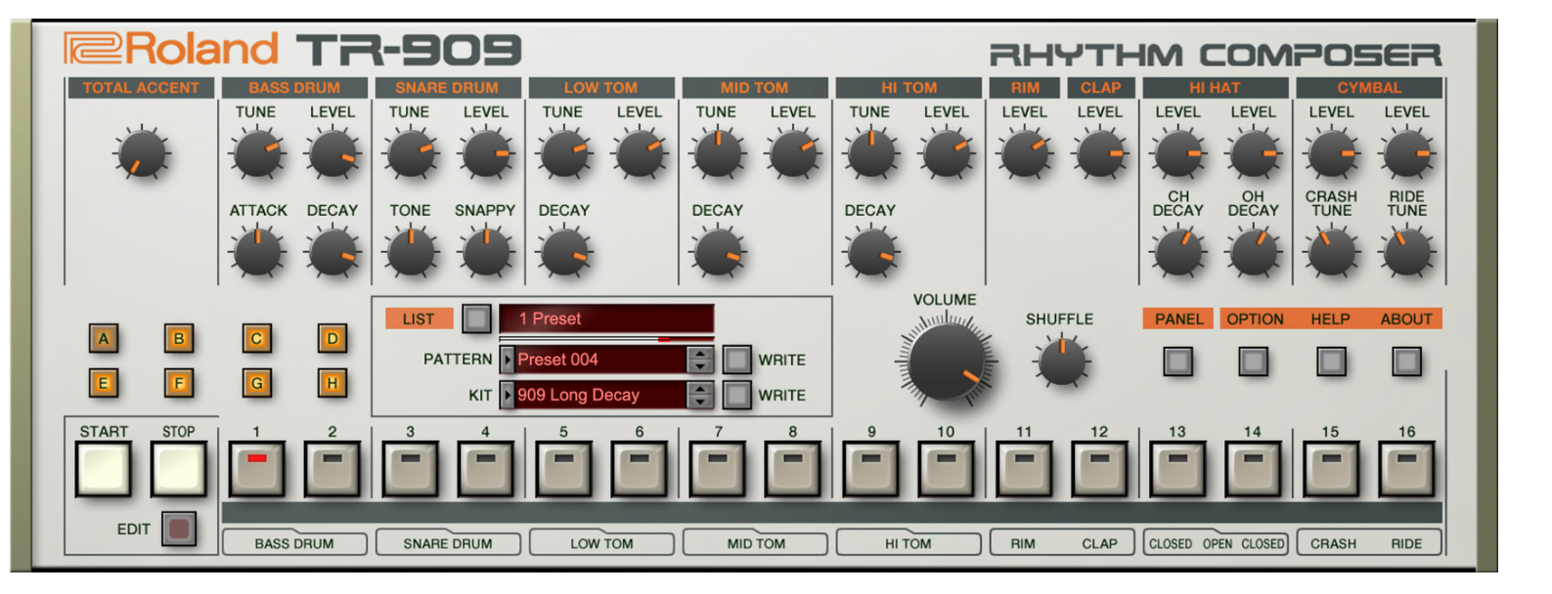
Task: Click the 1 Preset list display
Action: coord(606,318)
